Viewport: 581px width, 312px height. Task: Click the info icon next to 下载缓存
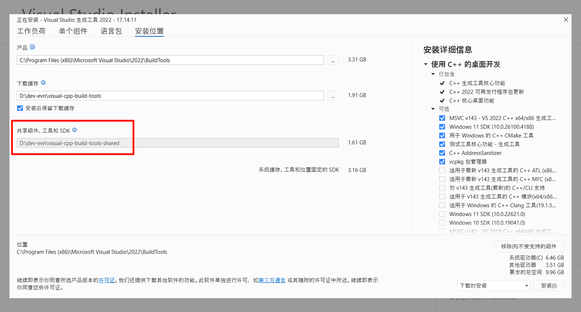pos(43,83)
